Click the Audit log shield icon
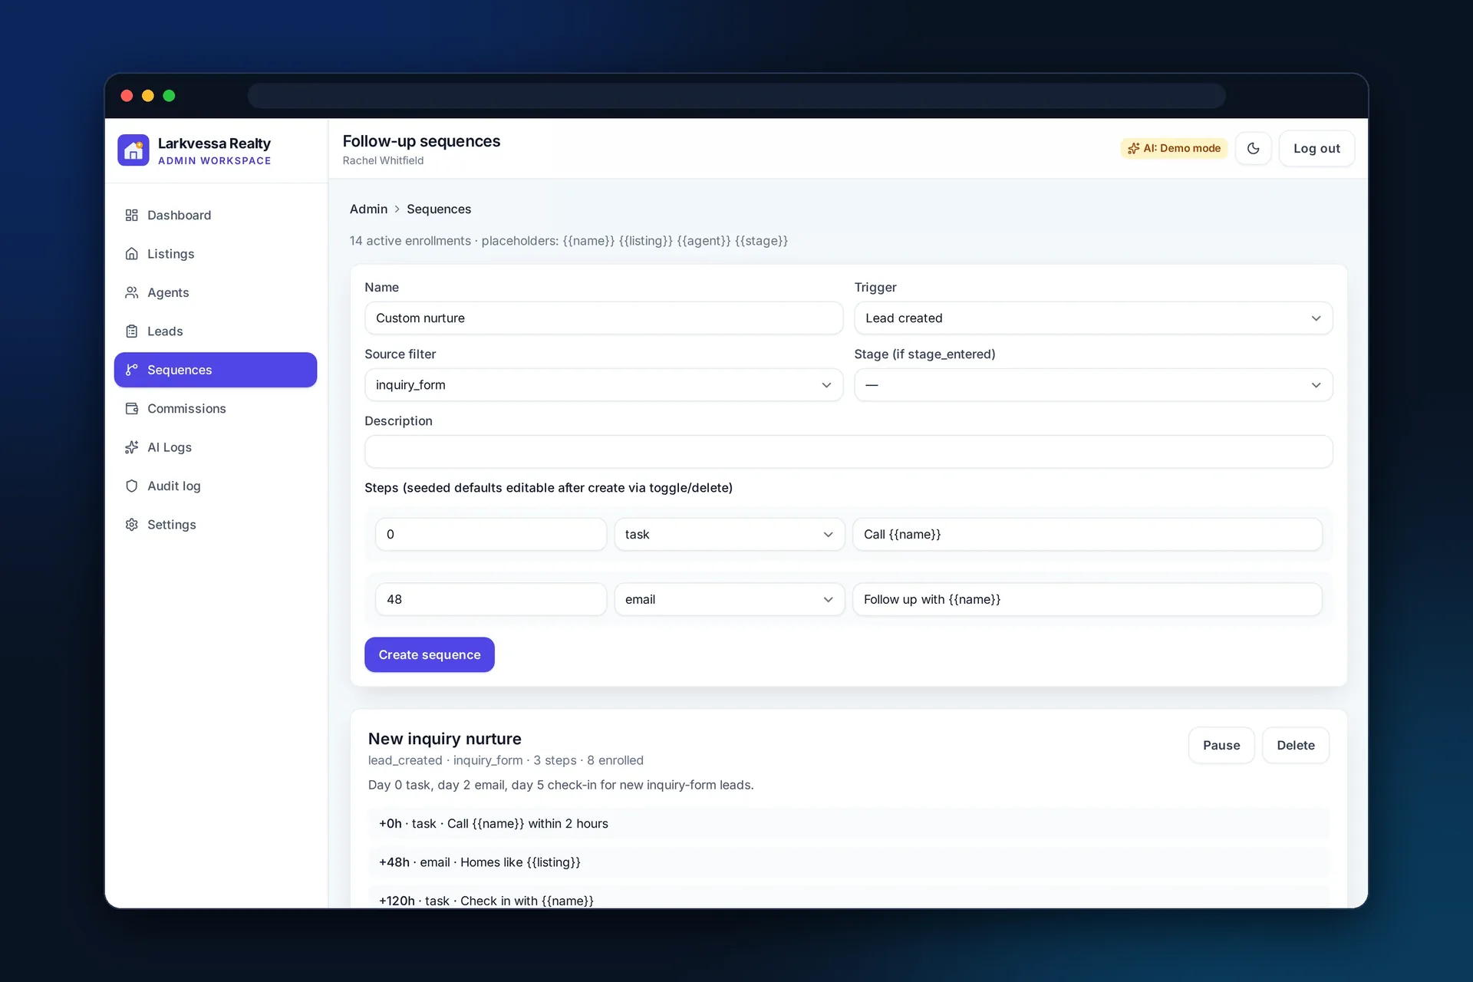1473x982 pixels. (132, 486)
